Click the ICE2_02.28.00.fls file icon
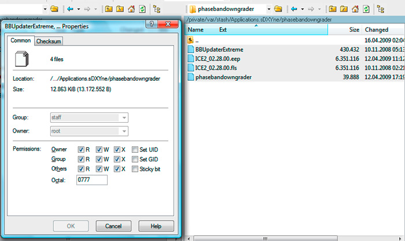 coord(190,67)
